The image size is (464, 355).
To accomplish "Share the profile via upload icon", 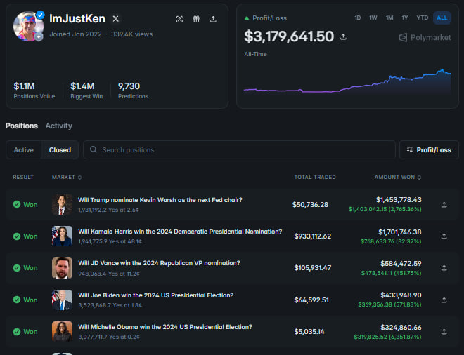I will (x=213, y=19).
